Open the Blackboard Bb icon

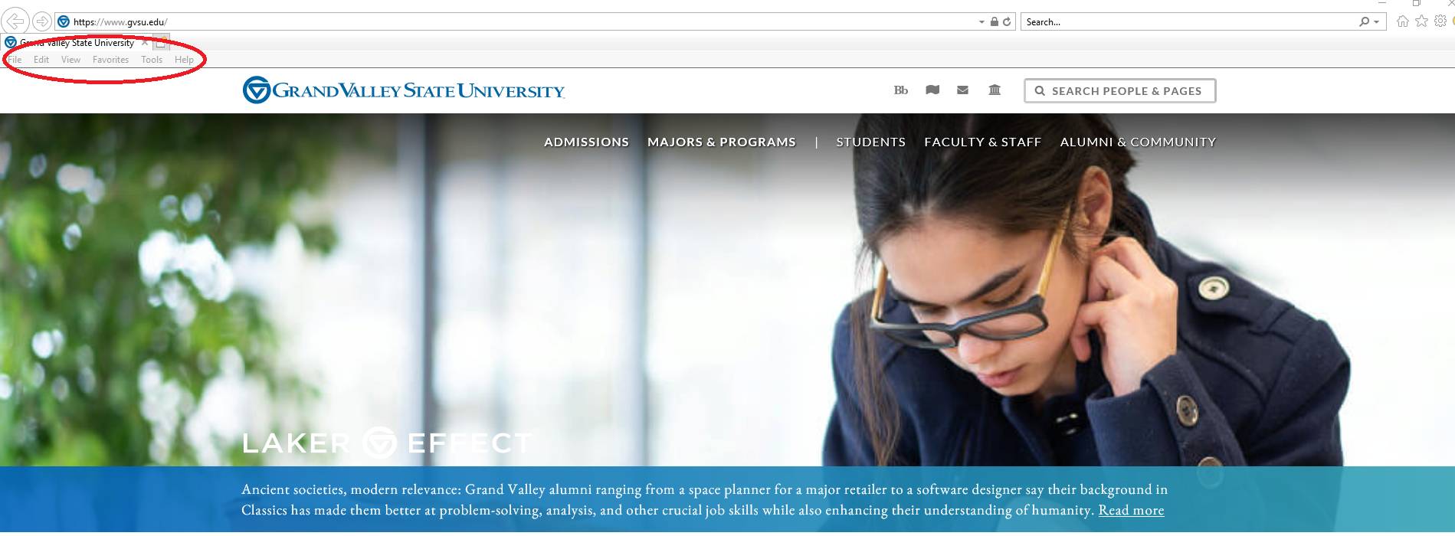[901, 90]
